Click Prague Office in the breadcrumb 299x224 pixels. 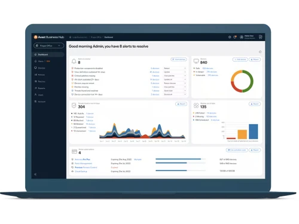click(96, 37)
